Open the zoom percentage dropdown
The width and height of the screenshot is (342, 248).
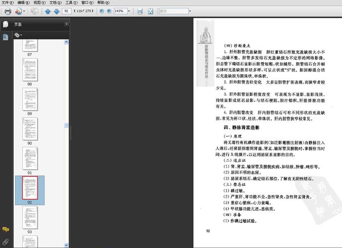[131, 11]
